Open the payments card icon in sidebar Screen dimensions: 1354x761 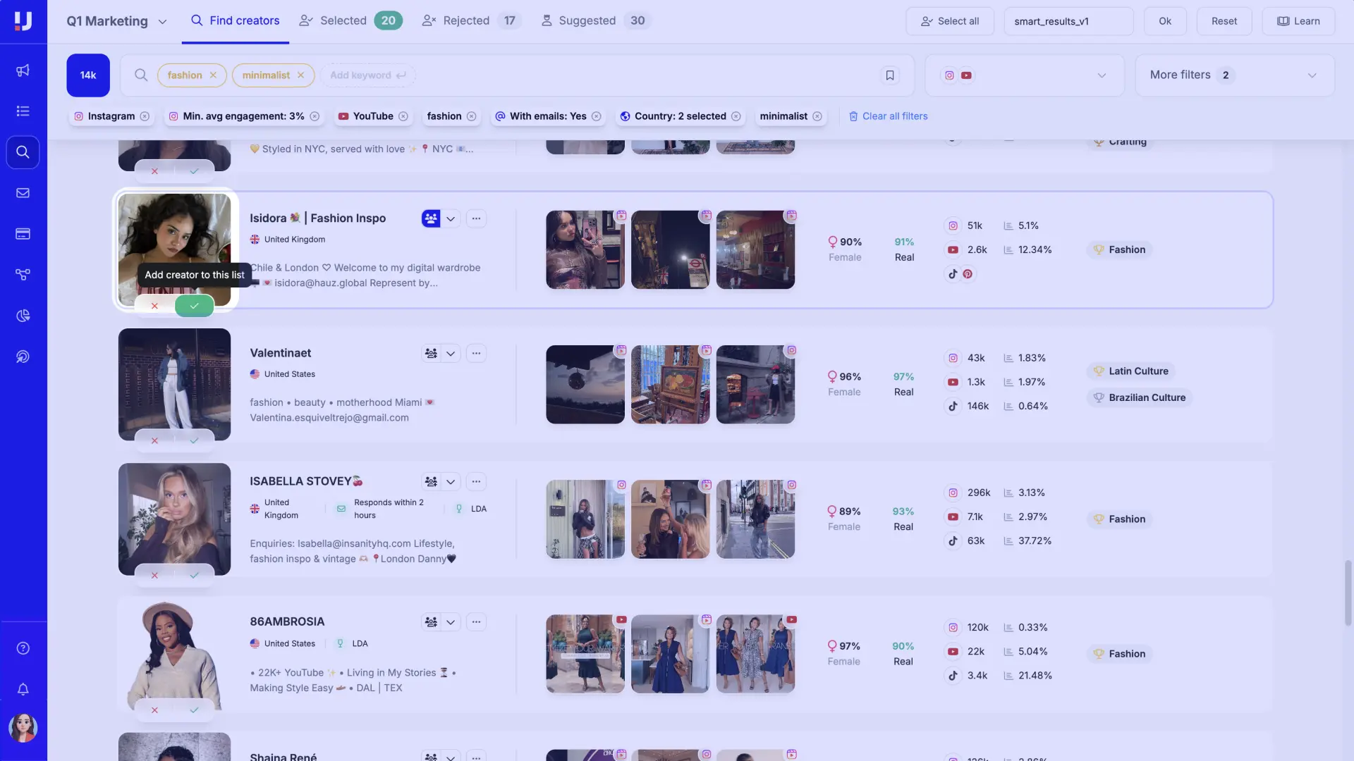tap(23, 234)
